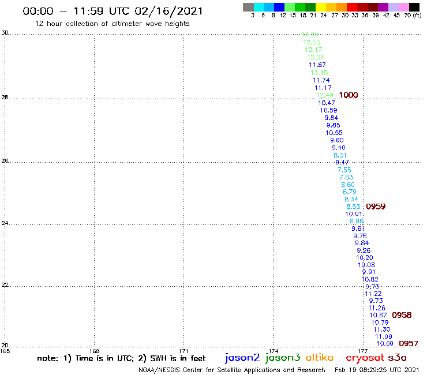Click the wave height value 13.45
This screenshot has height=375, width=427.
(x=319, y=73)
